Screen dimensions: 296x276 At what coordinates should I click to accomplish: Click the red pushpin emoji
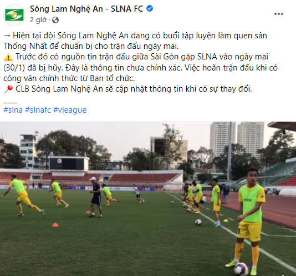[x=8, y=89]
